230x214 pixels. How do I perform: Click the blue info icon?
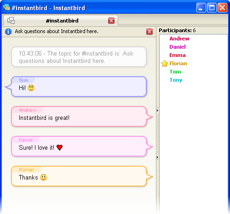8,32
